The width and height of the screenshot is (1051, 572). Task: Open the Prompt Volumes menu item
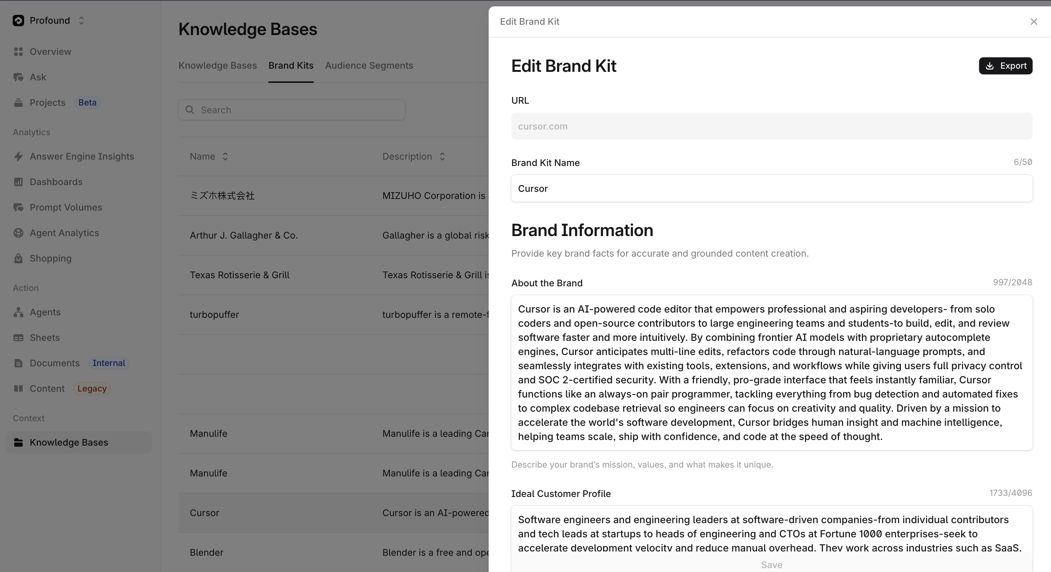tap(66, 207)
